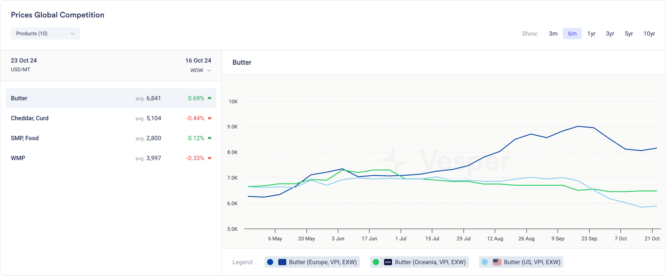Click the green up arrow beside Butter

pos(209,98)
